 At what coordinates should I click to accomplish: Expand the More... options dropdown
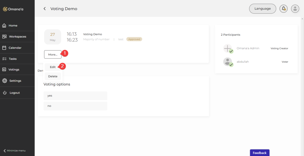pos(53,54)
